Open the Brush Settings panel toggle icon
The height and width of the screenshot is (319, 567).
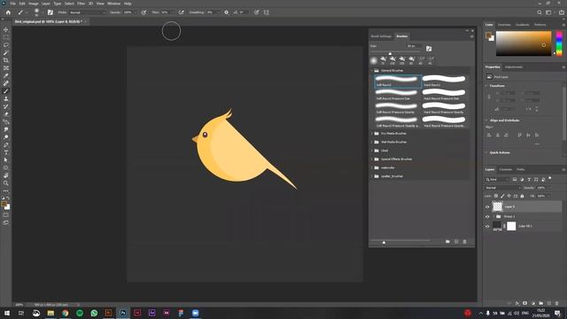50,12
